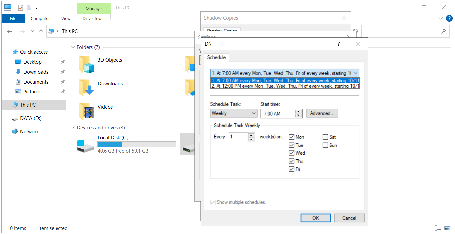Go back with the Back arrow
The width and height of the screenshot is (455, 234).
pyautogui.click(x=10, y=31)
